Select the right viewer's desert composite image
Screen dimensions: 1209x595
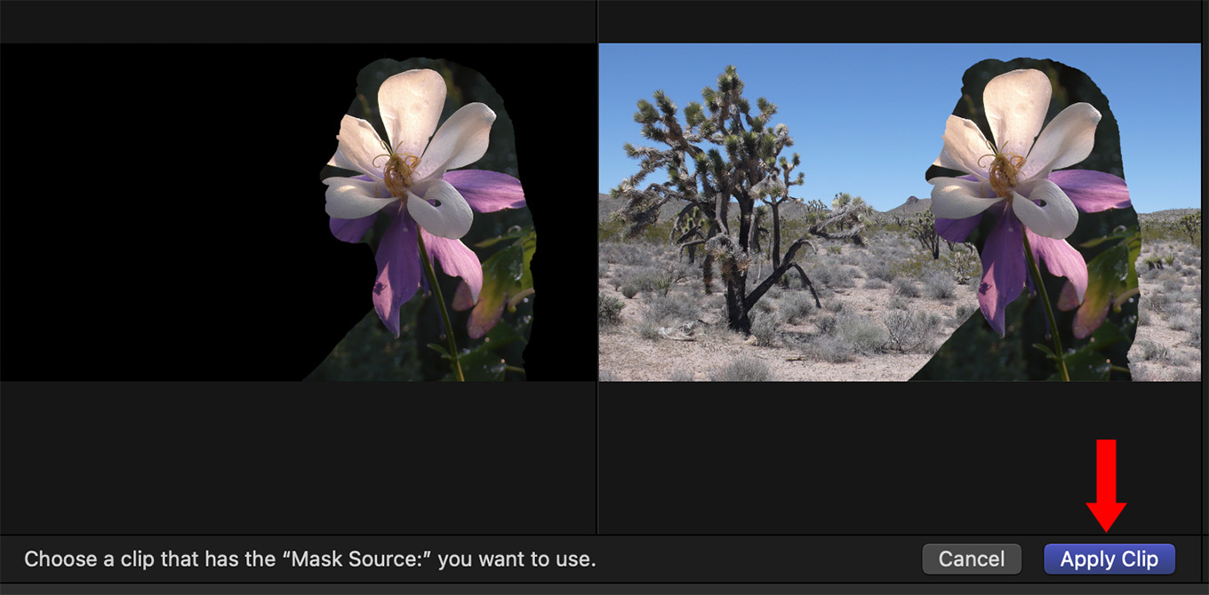click(x=900, y=212)
